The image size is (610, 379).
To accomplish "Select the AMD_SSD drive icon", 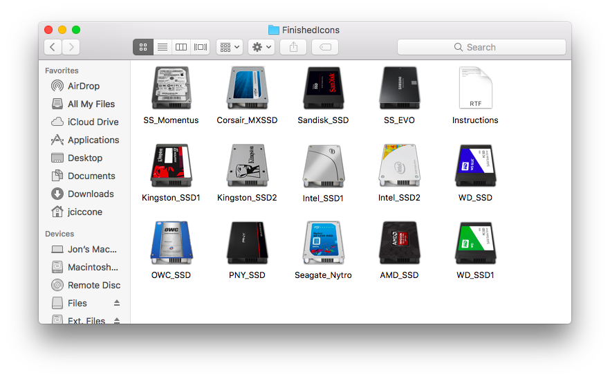I will click(400, 243).
